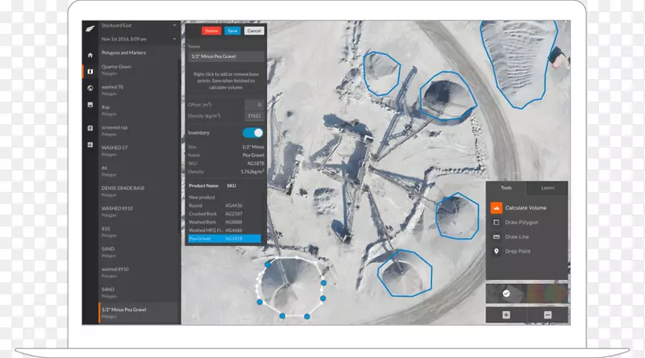Click the blue Save button
Viewport: 645px width, 358px height.
coord(233,30)
